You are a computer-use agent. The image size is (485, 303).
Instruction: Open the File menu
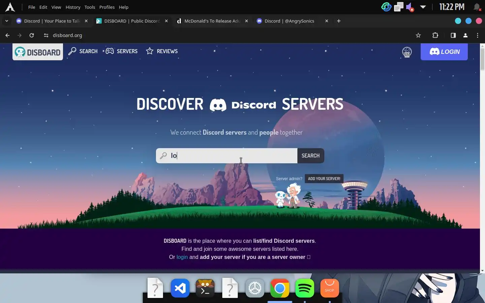tap(32, 7)
